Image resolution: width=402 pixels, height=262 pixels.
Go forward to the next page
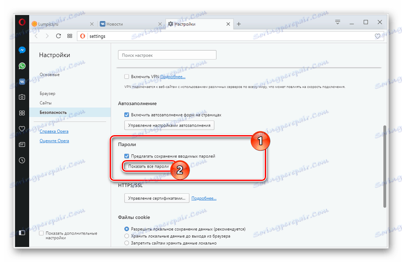point(47,36)
